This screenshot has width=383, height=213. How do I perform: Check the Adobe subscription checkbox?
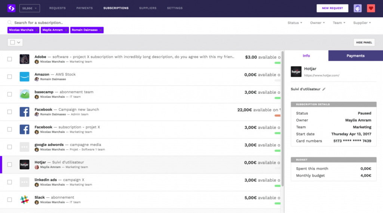(x=9, y=59)
